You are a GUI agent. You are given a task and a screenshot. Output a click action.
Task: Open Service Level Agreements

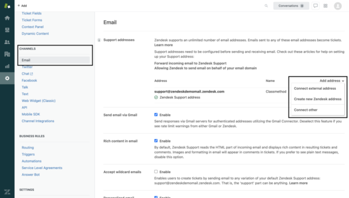(x=42, y=168)
